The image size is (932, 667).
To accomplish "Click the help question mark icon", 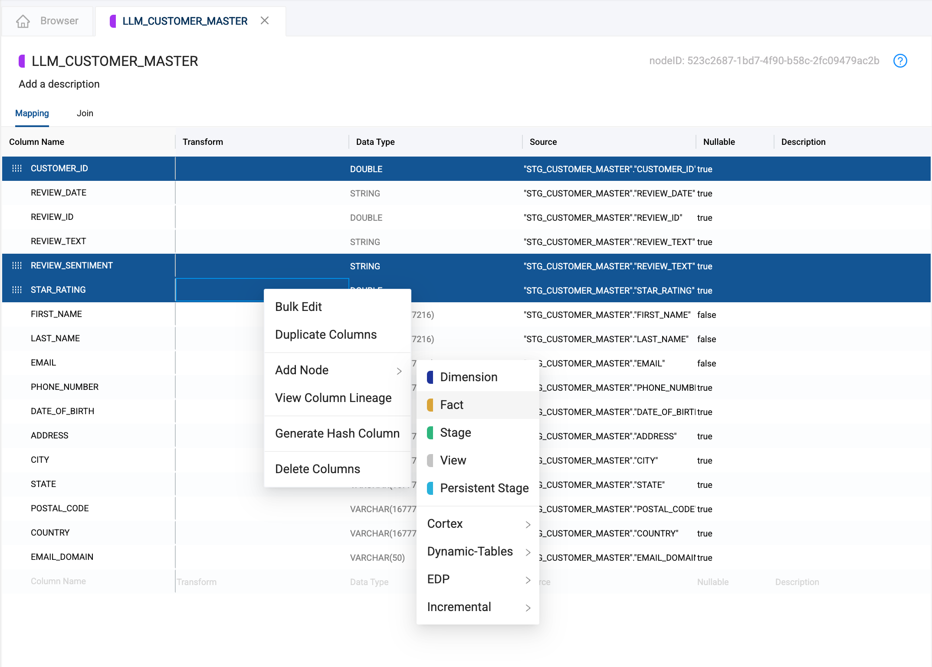I will tap(900, 61).
